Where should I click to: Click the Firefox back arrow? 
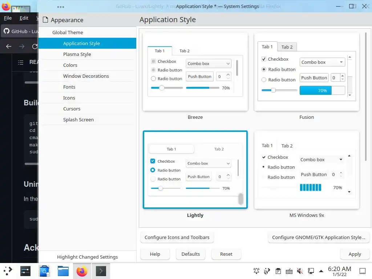pos(9,46)
